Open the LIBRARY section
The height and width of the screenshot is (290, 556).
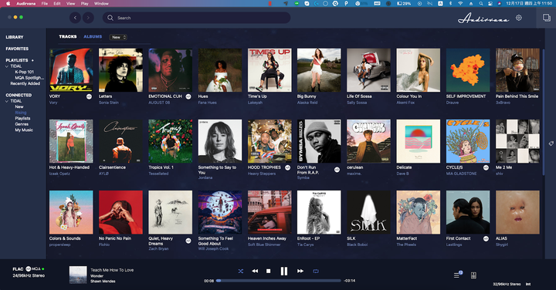pyautogui.click(x=15, y=37)
